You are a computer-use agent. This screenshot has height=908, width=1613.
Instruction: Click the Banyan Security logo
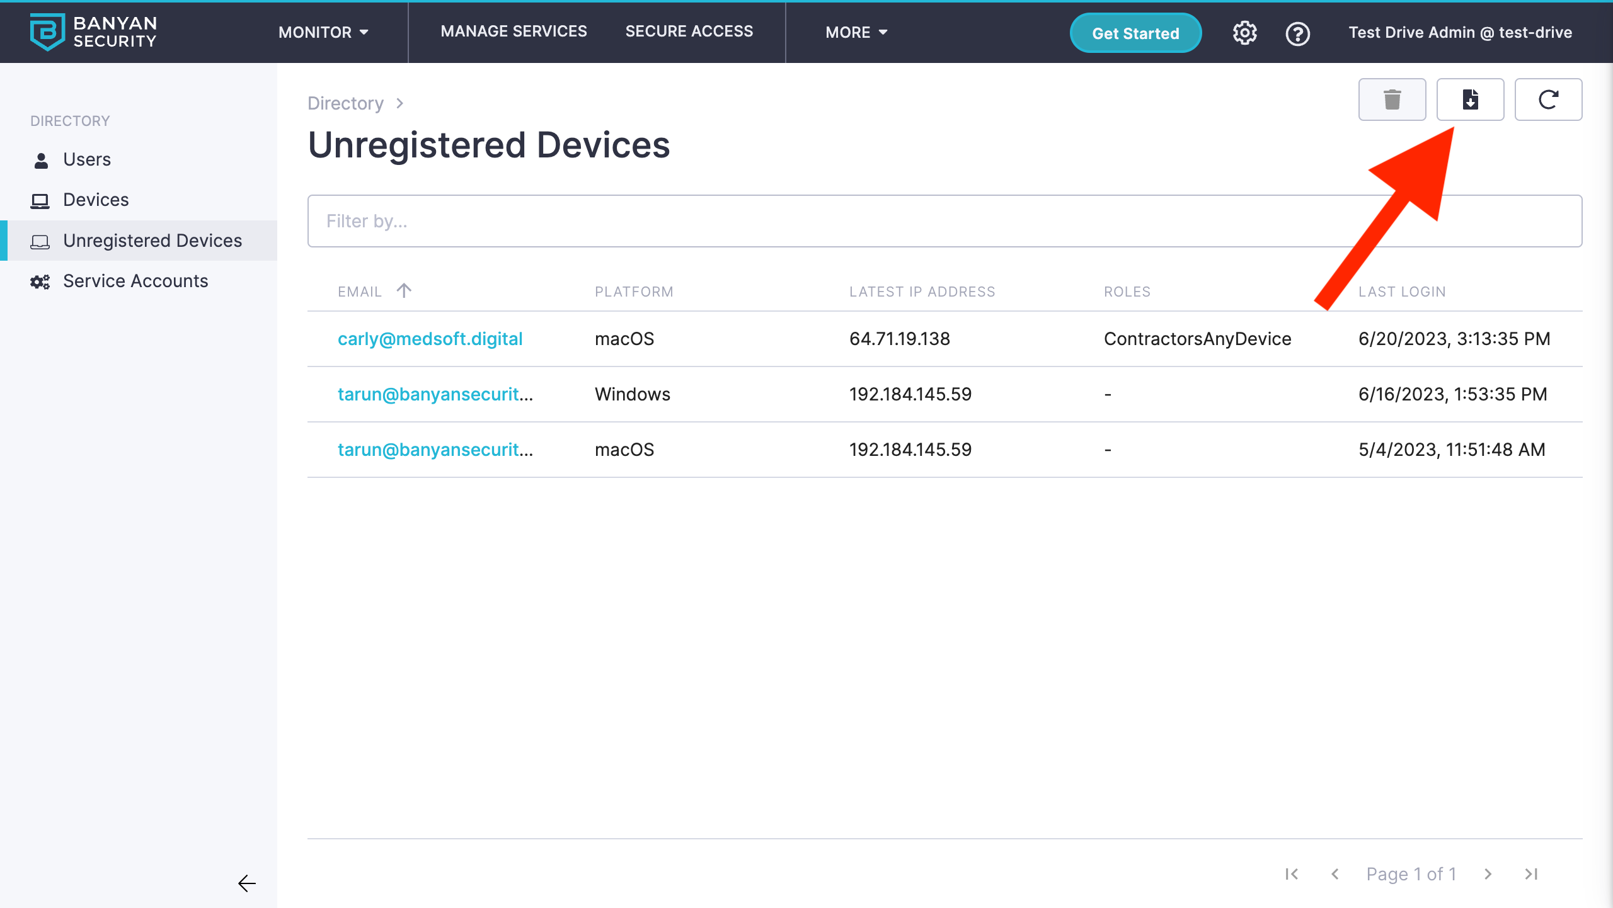94,32
